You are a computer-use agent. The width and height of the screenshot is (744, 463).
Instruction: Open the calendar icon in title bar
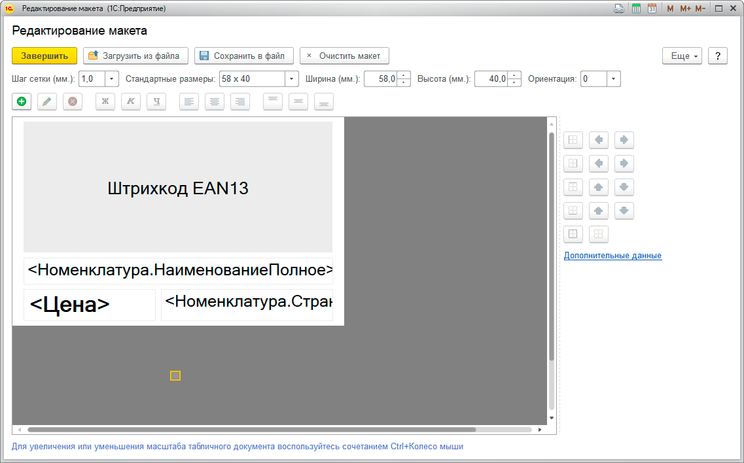652,9
